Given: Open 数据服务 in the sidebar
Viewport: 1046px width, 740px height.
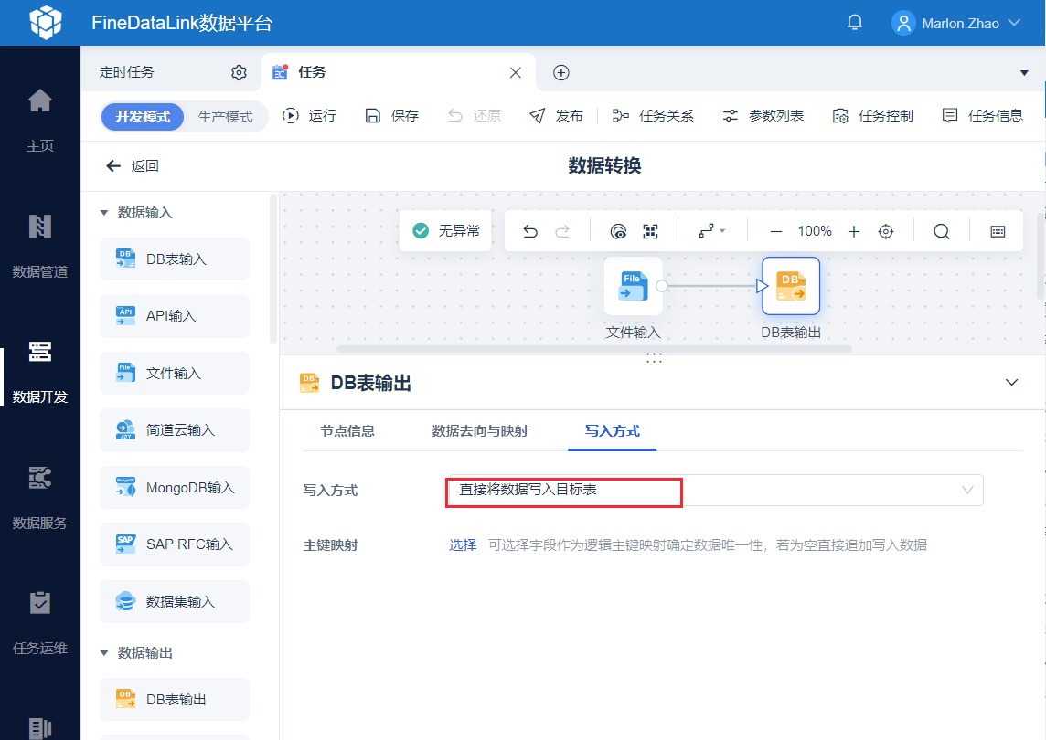Looking at the screenshot, I should [40, 497].
